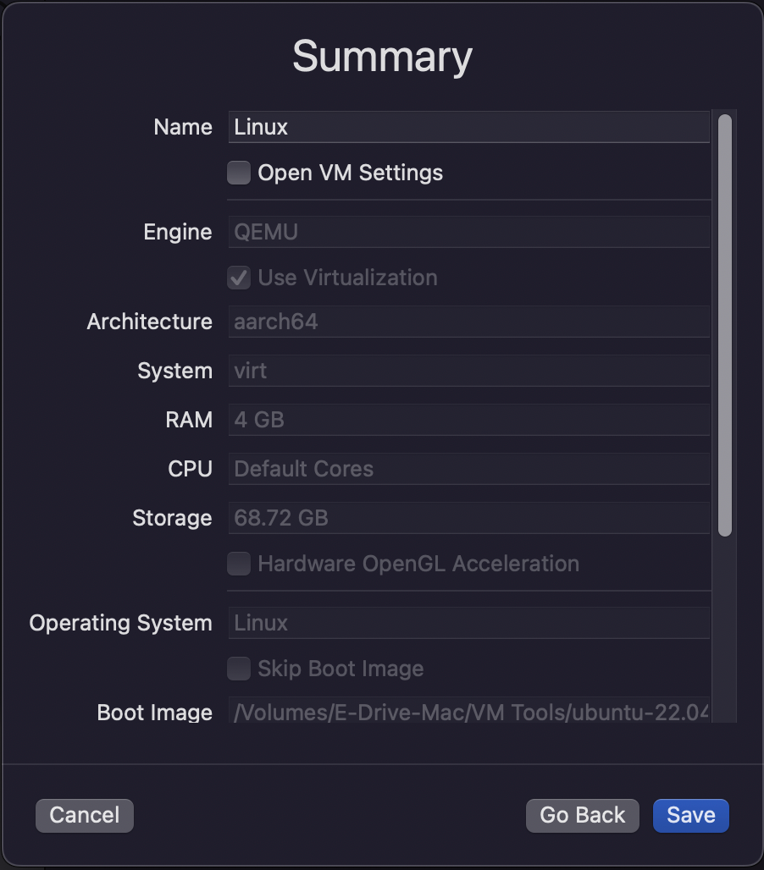Save the new virtual machine
Viewport: 764px width, 870px height.
[x=690, y=816]
